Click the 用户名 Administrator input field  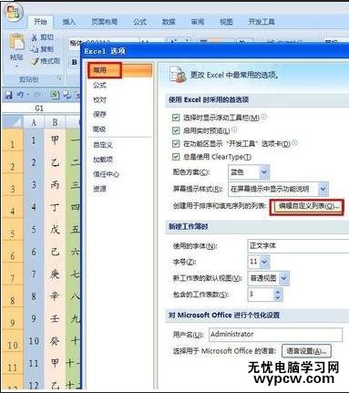pos(276,335)
